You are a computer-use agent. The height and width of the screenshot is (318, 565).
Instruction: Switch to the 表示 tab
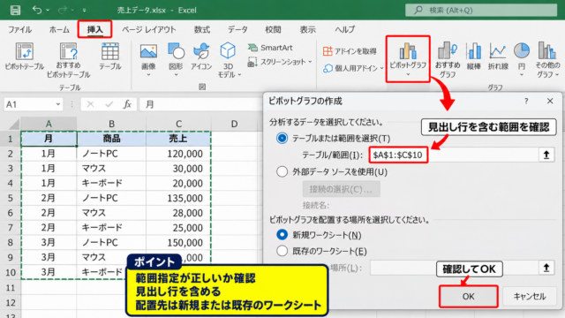pyautogui.click(x=308, y=29)
